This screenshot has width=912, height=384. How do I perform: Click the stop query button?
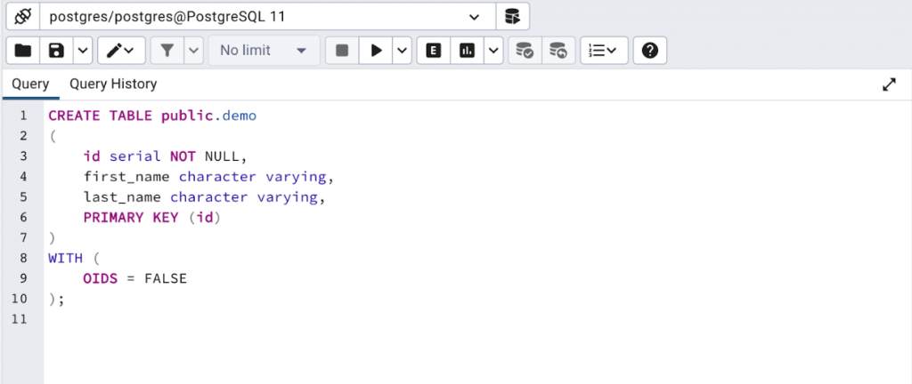point(342,51)
